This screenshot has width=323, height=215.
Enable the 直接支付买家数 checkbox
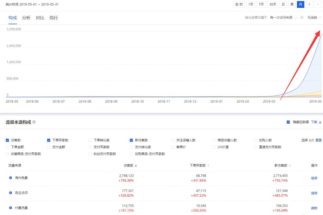tap(255, 147)
